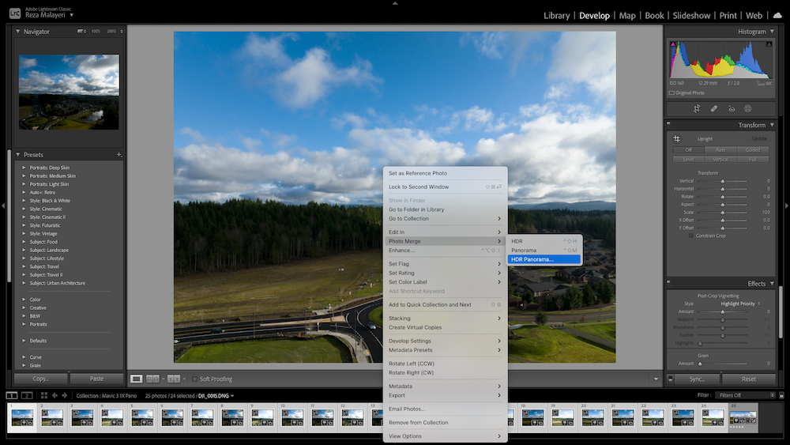790x445 pixels.
Task: Choose HDR in Photo Merge submenu
Action: coord(544,241)
